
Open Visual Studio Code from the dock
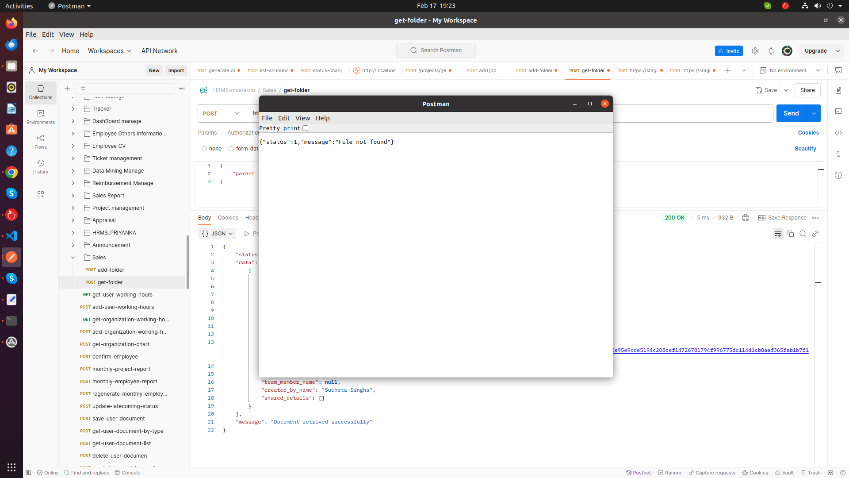[11, 236]
